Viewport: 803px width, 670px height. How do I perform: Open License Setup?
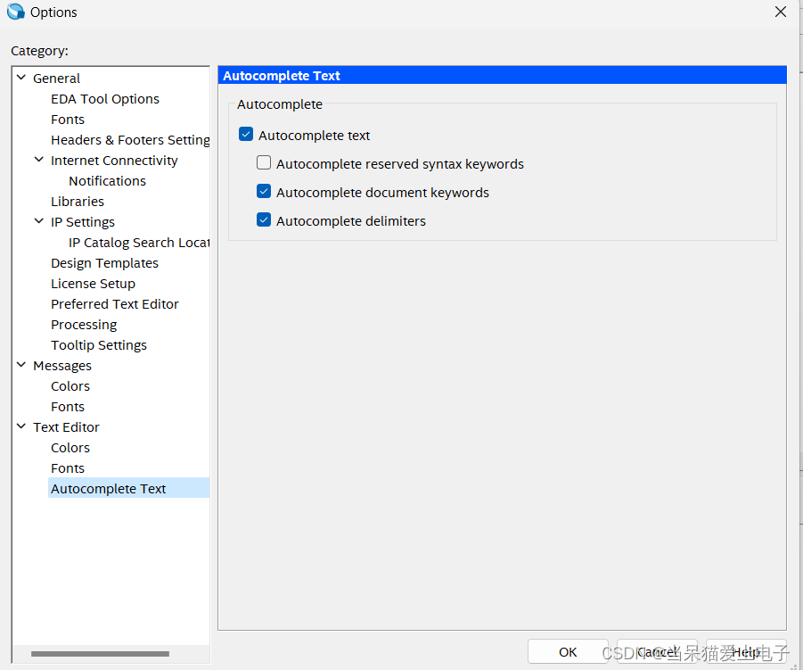(x=94, y=284)
